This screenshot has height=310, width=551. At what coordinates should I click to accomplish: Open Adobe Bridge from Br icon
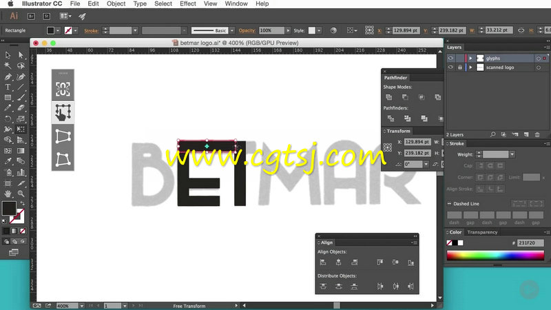pyautogui.click(x=31, y=16)
